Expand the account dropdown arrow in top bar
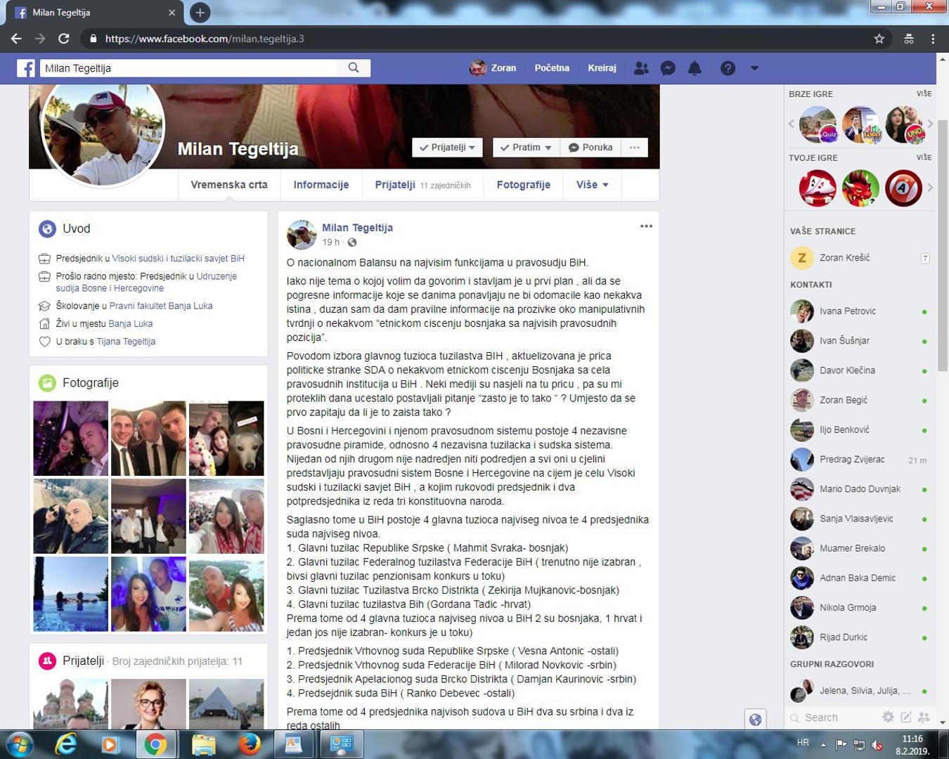Viewport: 949px width, 759px height. (x=754, y=68)
